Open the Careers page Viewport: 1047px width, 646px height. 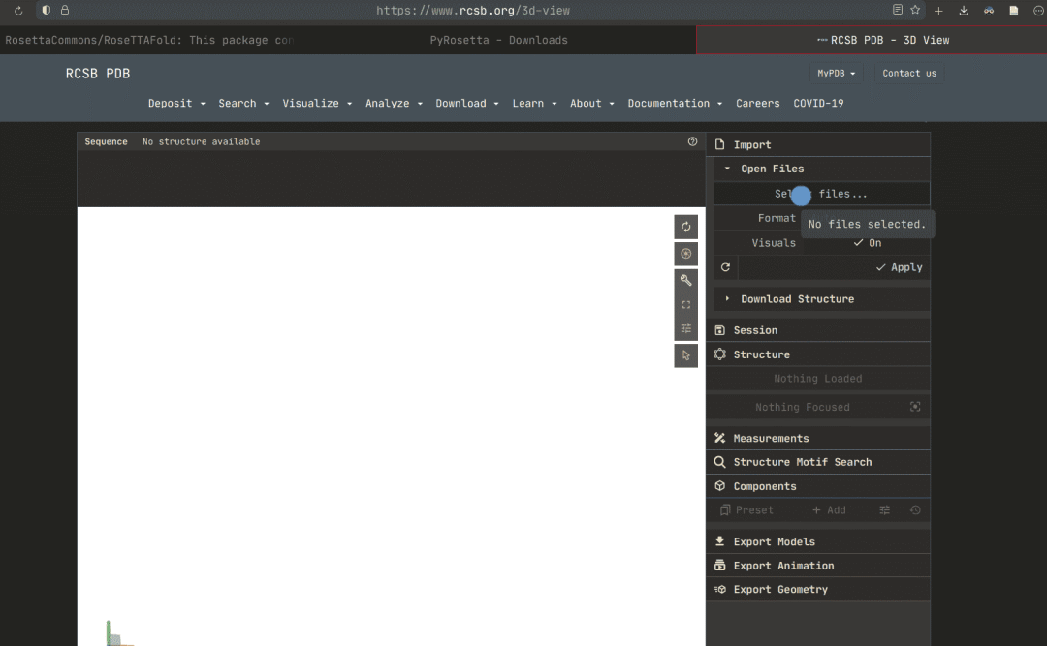[757, 103]
